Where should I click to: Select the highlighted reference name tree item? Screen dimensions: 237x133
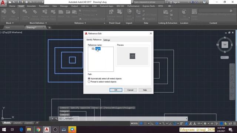click(98, 49)
